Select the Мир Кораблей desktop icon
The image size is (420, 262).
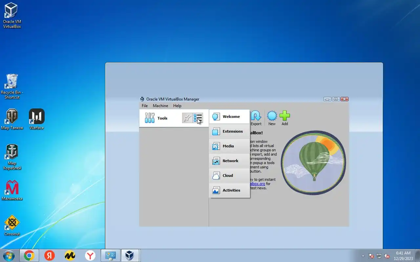click(x=12, y=157)
